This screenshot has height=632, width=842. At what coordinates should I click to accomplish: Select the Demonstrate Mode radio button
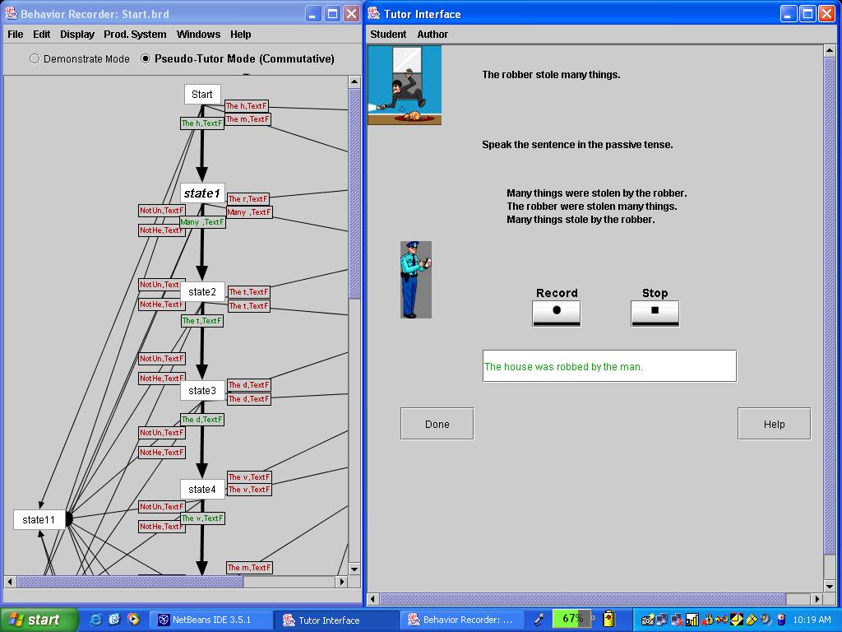tap(35, 59)
